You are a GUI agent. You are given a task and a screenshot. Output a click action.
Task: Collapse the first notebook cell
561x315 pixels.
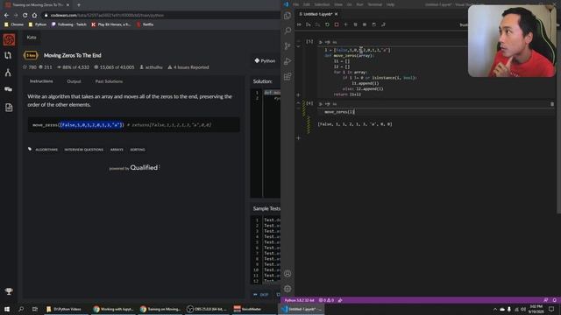(298, 46)
